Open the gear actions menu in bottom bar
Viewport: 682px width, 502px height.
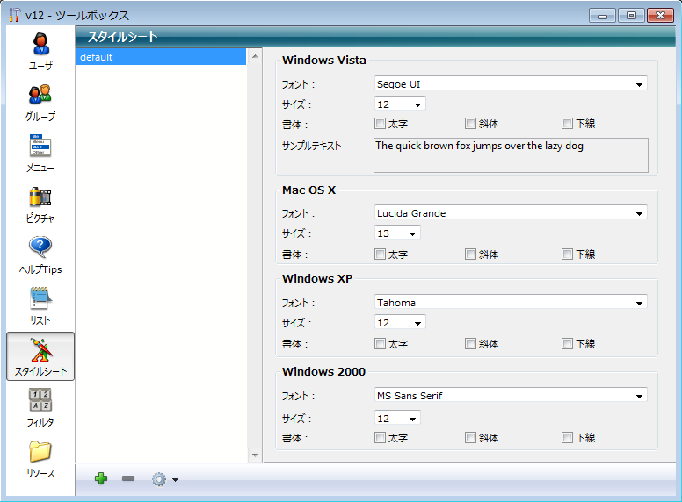(163, 479)
